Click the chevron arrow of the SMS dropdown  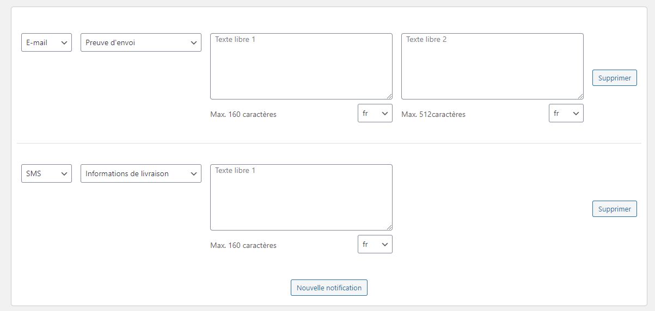(x=64, y=173)
